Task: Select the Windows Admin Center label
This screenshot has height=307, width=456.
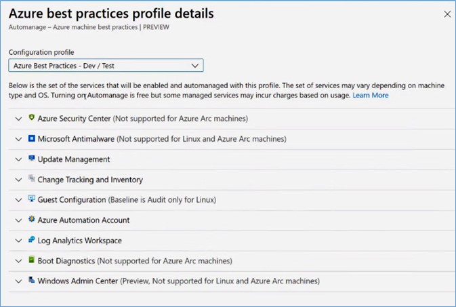Action: (x=78, y=281)
